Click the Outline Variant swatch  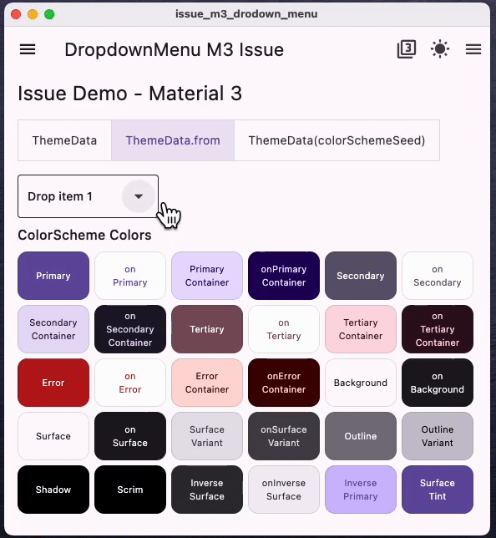click(438, 436)
